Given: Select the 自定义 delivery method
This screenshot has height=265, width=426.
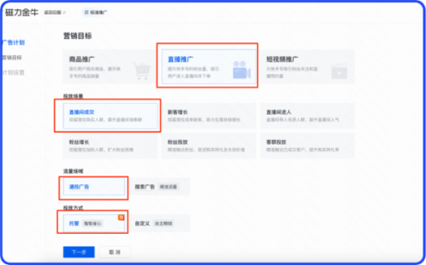Looking at the screenshot, I should (x=159, y=223).
